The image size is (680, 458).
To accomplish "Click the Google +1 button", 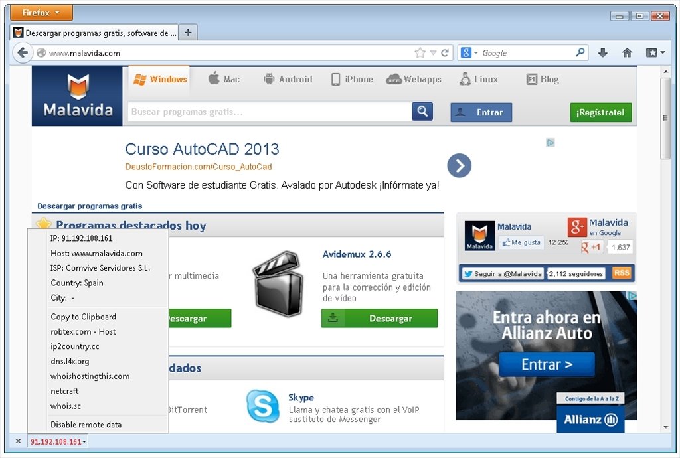I will [592, 247].
